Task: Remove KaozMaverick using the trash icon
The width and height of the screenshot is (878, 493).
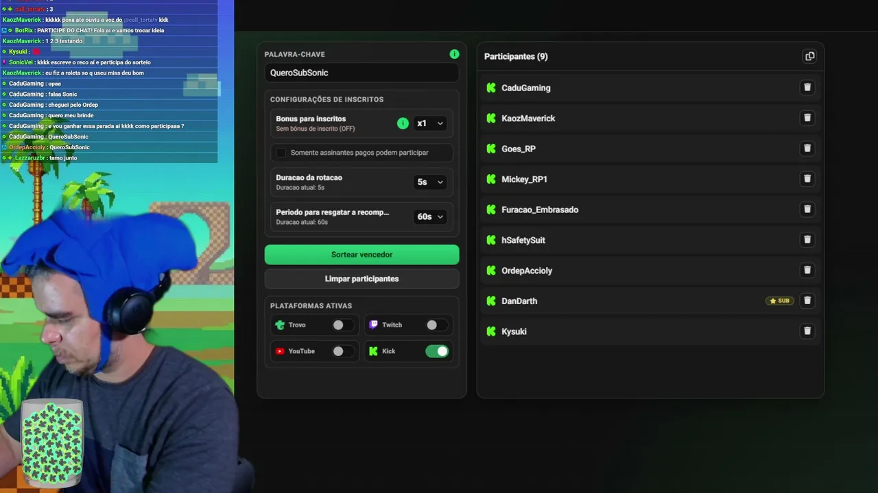Action: tap(807, 118)
